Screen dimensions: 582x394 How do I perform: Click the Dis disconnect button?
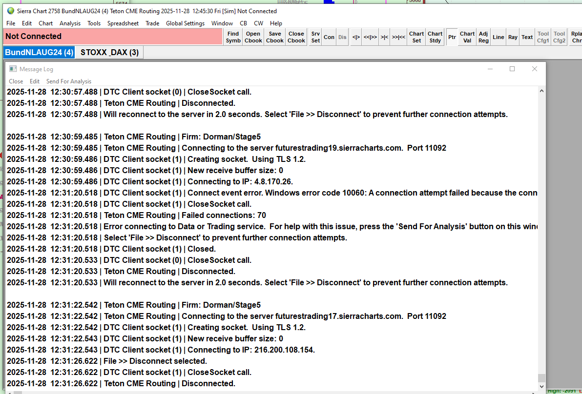(x=342, y=37)
